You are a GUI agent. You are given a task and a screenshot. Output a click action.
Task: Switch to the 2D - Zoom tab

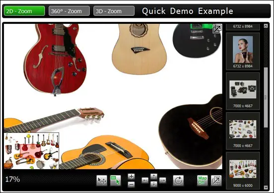pos(24,11)
